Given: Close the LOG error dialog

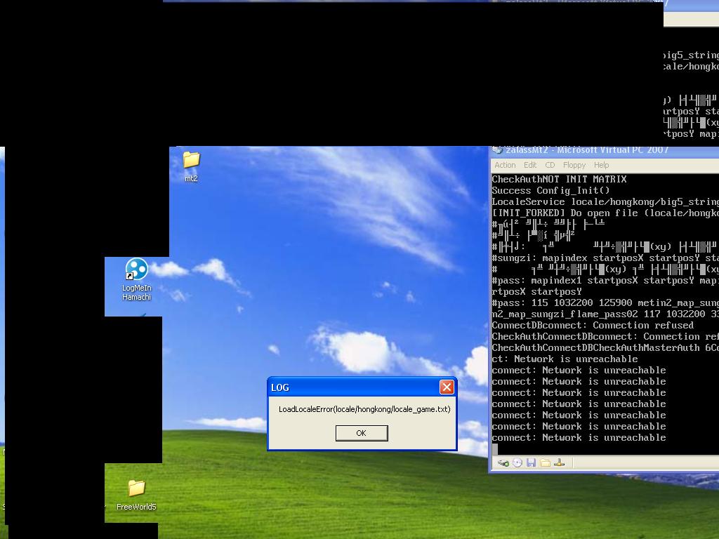Looking at the screenshot, I should pos(446,387).
